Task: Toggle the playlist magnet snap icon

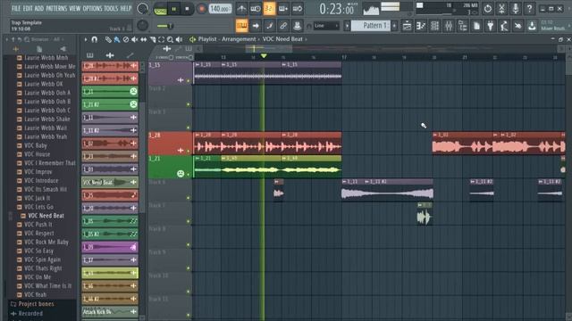Action: [95, 39]
